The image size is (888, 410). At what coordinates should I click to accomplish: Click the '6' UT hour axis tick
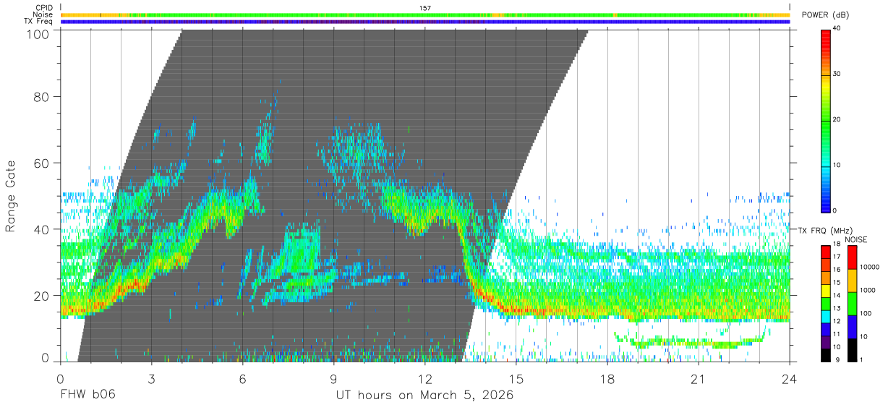coord(242,380)
